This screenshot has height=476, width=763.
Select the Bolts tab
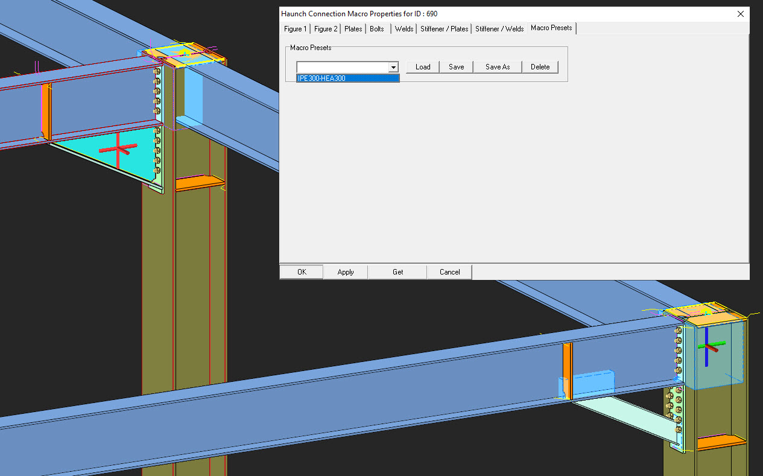click(377, 29)
